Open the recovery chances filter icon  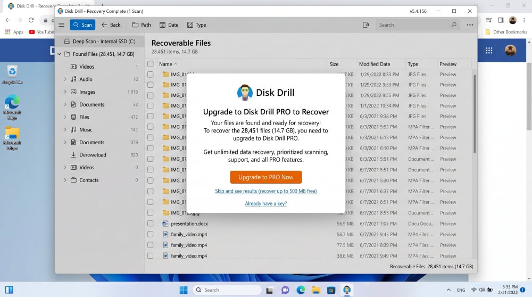366,25
